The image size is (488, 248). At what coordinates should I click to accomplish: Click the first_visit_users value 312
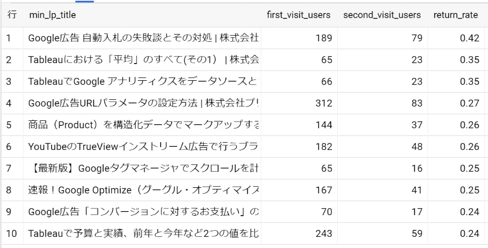324,103
